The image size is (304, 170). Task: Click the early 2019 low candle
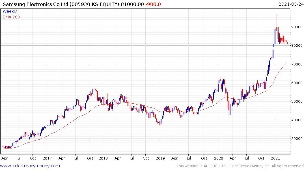click(160, 123)
